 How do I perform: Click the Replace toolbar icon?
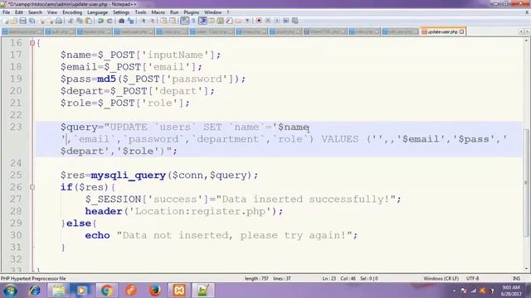[x=131, y=21]
